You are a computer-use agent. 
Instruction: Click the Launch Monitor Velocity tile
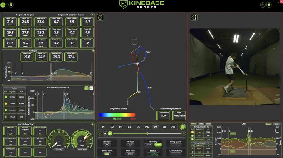(10, 131)
